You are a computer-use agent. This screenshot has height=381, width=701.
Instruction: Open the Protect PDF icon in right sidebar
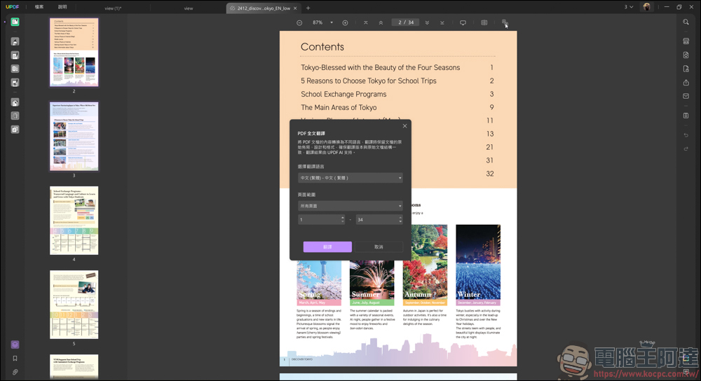pyautogui.click(x=686, y=69)
